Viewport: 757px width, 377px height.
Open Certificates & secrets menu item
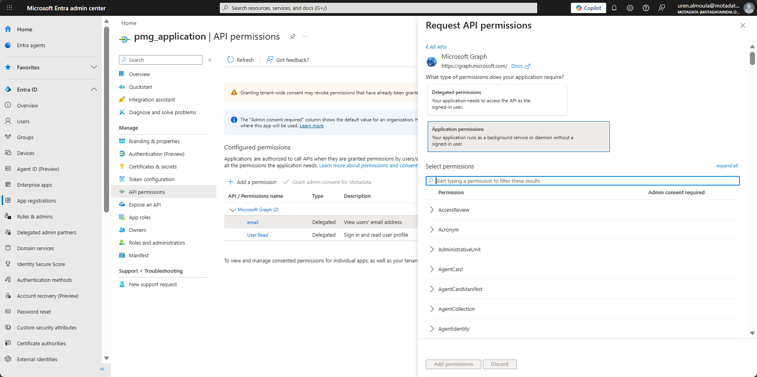pyautogui.click(x=153, y=166)
